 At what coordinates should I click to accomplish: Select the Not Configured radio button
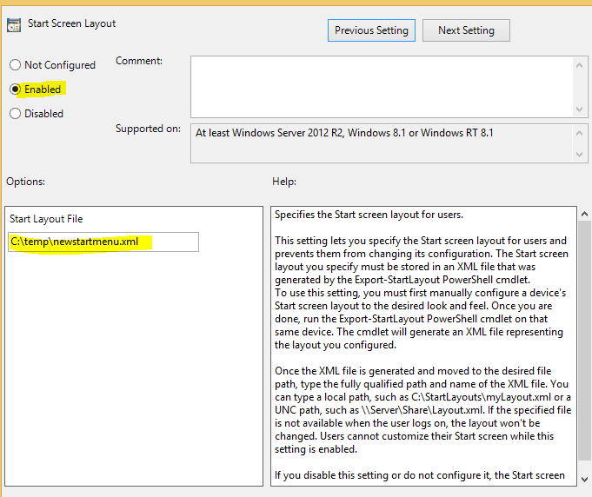point(15,65)
